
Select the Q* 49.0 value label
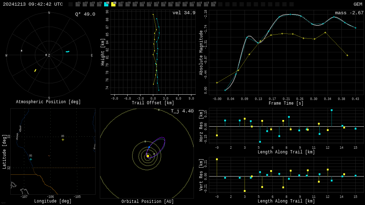[85, 14]
